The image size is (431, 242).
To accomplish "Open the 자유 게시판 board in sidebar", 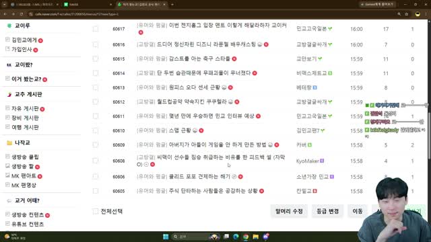I will tap(25, 109).
